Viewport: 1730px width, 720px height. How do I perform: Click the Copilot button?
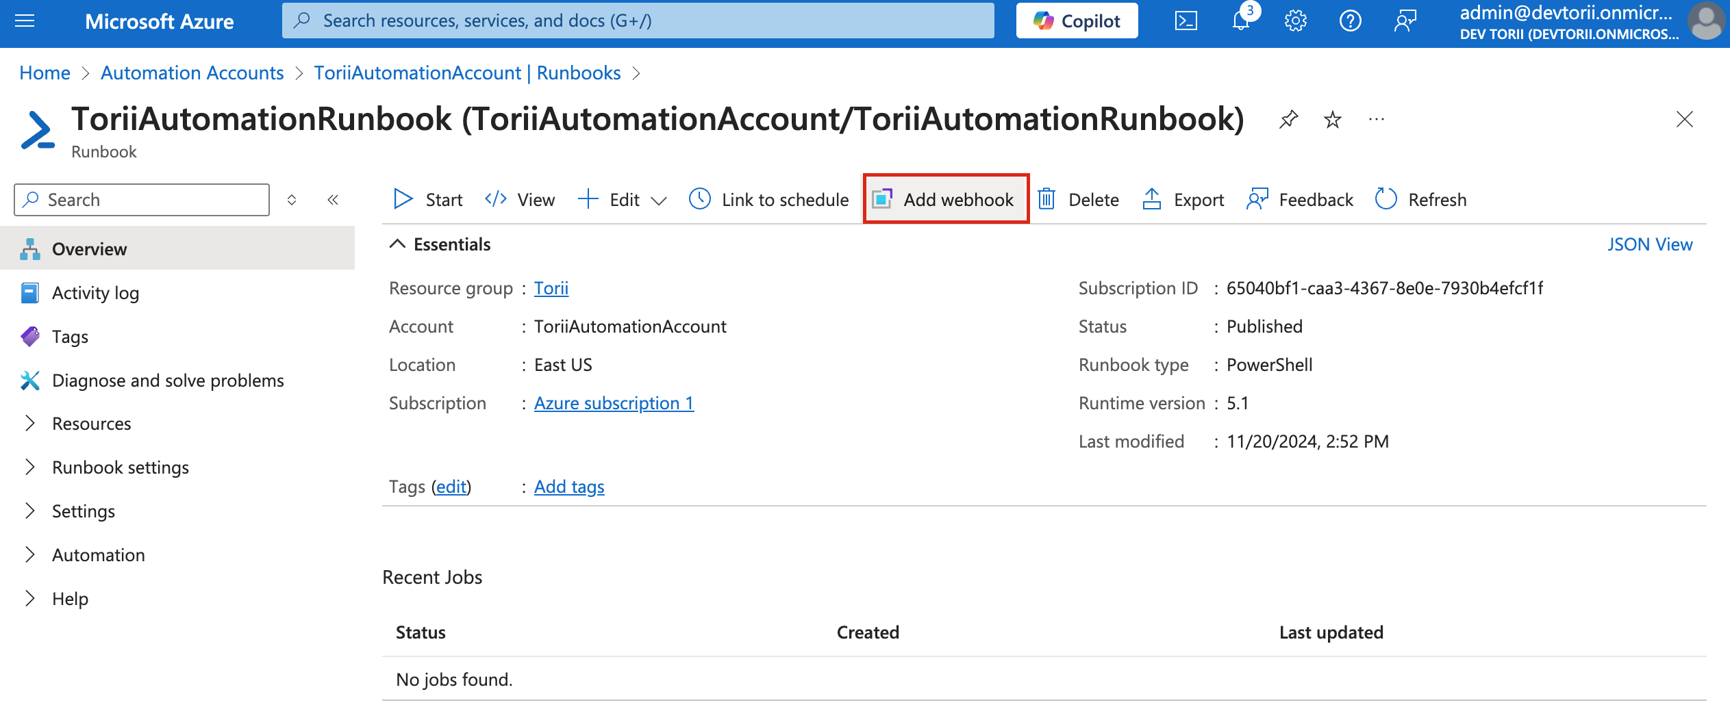coord(1077,21)
